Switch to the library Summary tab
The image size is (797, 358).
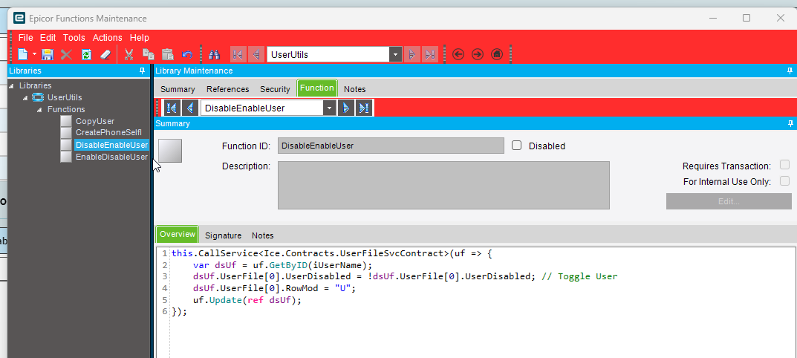[x=178, y=89]
